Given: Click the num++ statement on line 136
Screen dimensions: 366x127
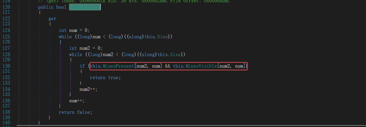Looking at the screenshot, I should (77, 101).
